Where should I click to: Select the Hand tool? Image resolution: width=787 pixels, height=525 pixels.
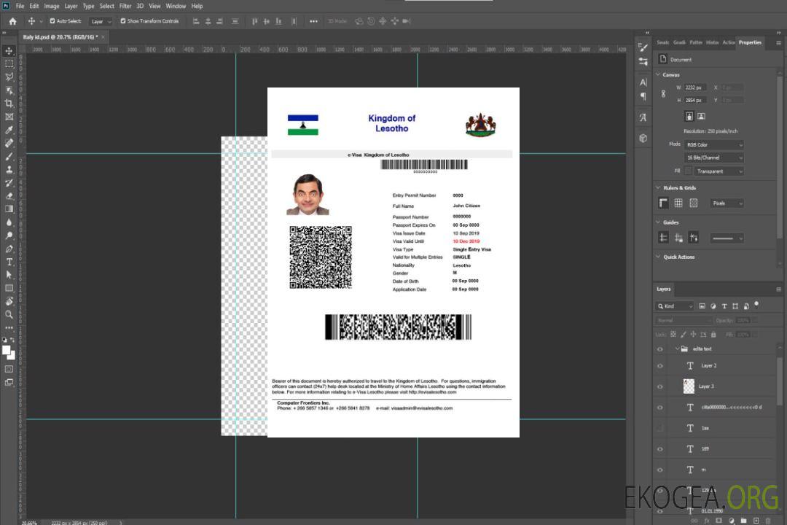(x=9, y=301)
